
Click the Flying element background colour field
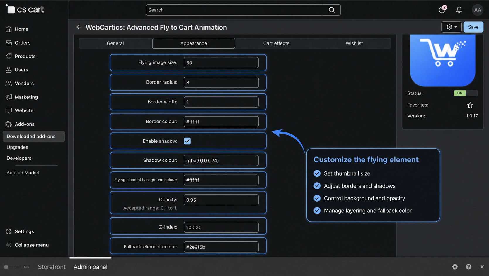[x=221, y=180]
